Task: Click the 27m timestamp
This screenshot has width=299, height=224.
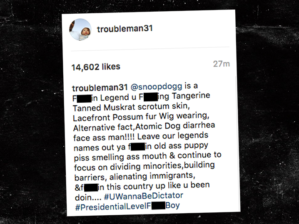Action: [222, 64]
